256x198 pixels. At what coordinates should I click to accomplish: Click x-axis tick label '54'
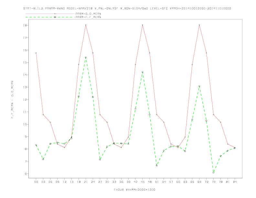pos(164,182)
